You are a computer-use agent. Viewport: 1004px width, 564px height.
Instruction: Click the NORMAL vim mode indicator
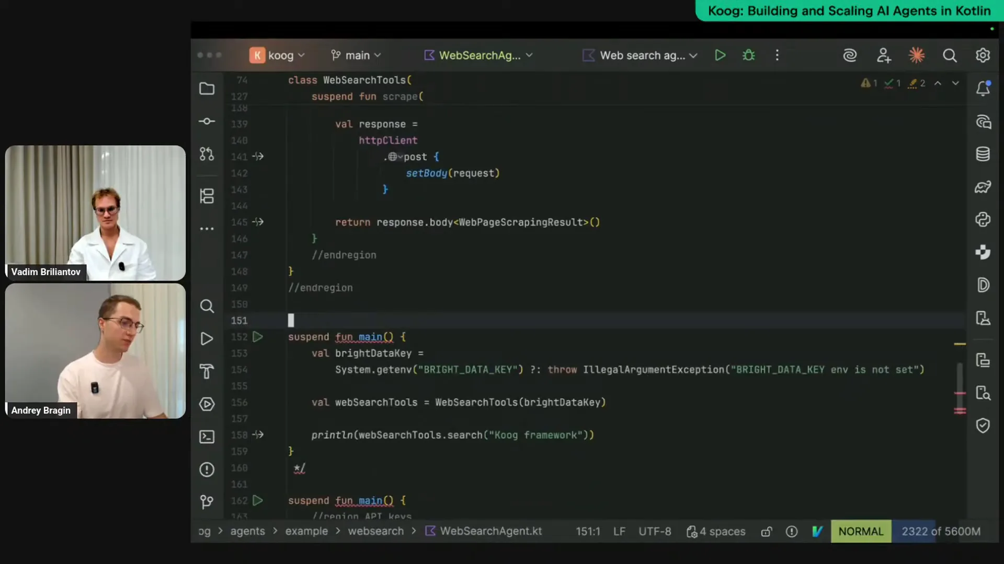pyautogui.click(x=861, y=531)
